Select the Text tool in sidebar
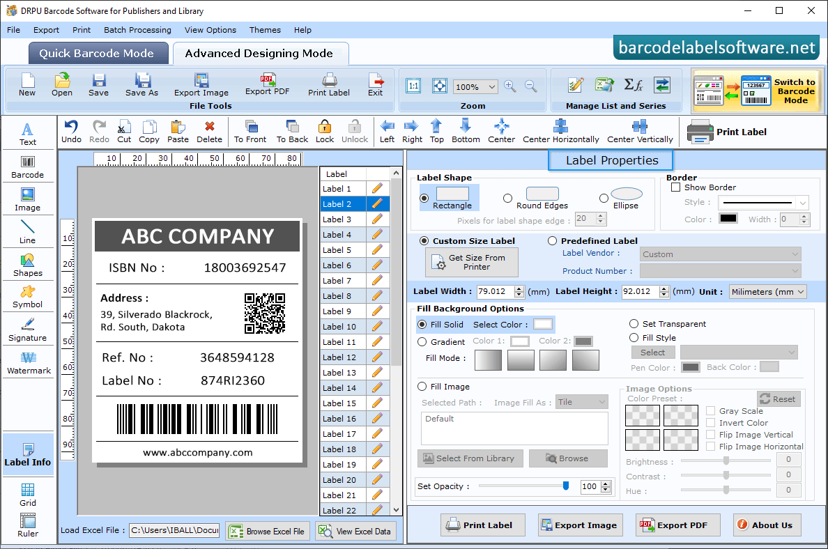 [27, 134]
